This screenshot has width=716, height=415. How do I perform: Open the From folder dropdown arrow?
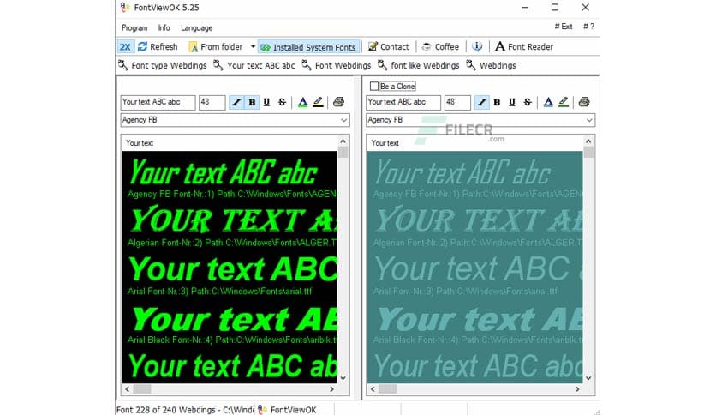pos(253,46)
